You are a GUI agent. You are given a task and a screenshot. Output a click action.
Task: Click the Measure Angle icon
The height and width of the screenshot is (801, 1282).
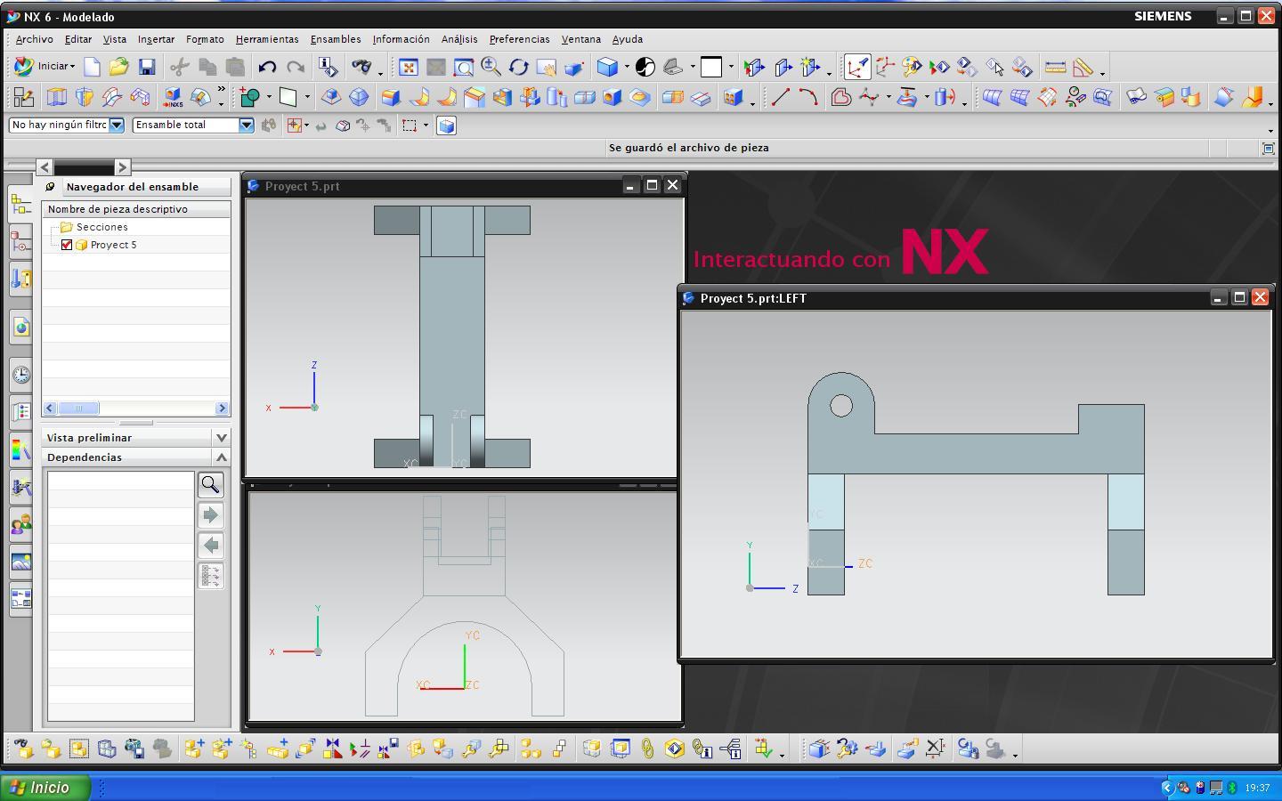pyautogui.click(x=1083, y=67)
